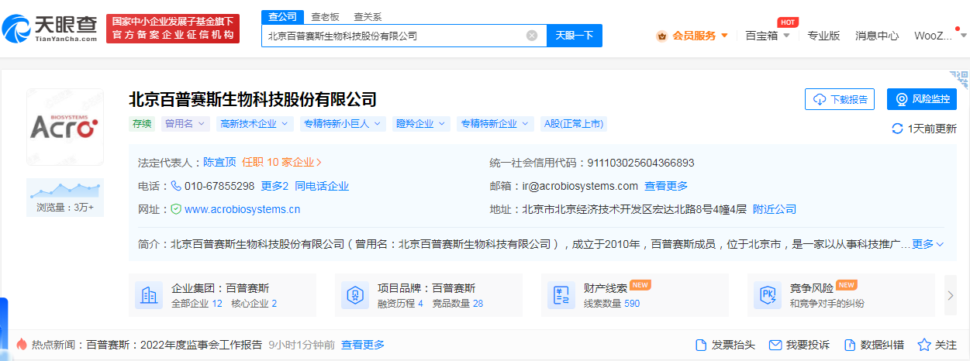Open news 2022年度监事会工作报告
The image size is (970, 361).
tap(174, 345)
